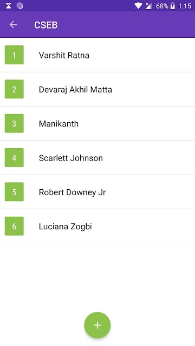Viewport: 195px width, 346px height.
Task: Select Manikanth from the list
Action: point(97,123)
